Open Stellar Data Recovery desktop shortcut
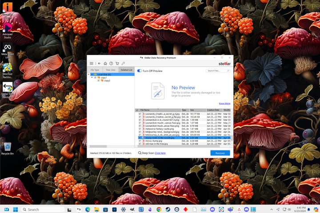 8,90
